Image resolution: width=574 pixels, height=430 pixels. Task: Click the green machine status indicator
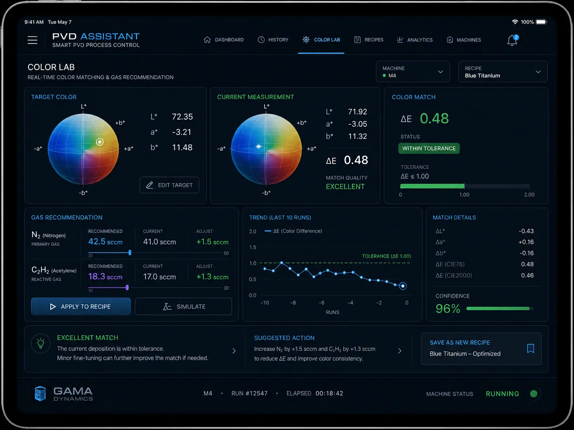point(534,394)
